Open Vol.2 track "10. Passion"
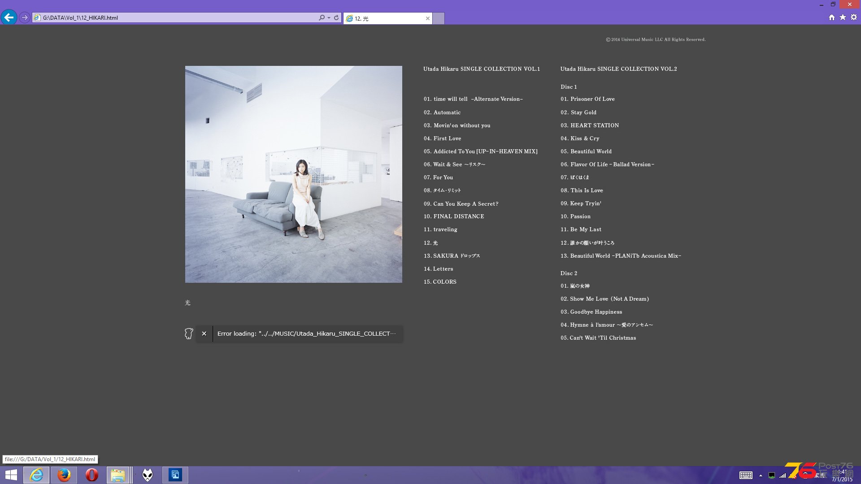Image resolution: width=861 pixels, height=484 pixels. (575, 216)
